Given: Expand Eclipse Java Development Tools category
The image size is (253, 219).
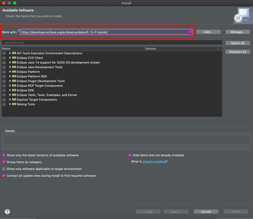Looking at the screenshot, I should coord(10,67).
